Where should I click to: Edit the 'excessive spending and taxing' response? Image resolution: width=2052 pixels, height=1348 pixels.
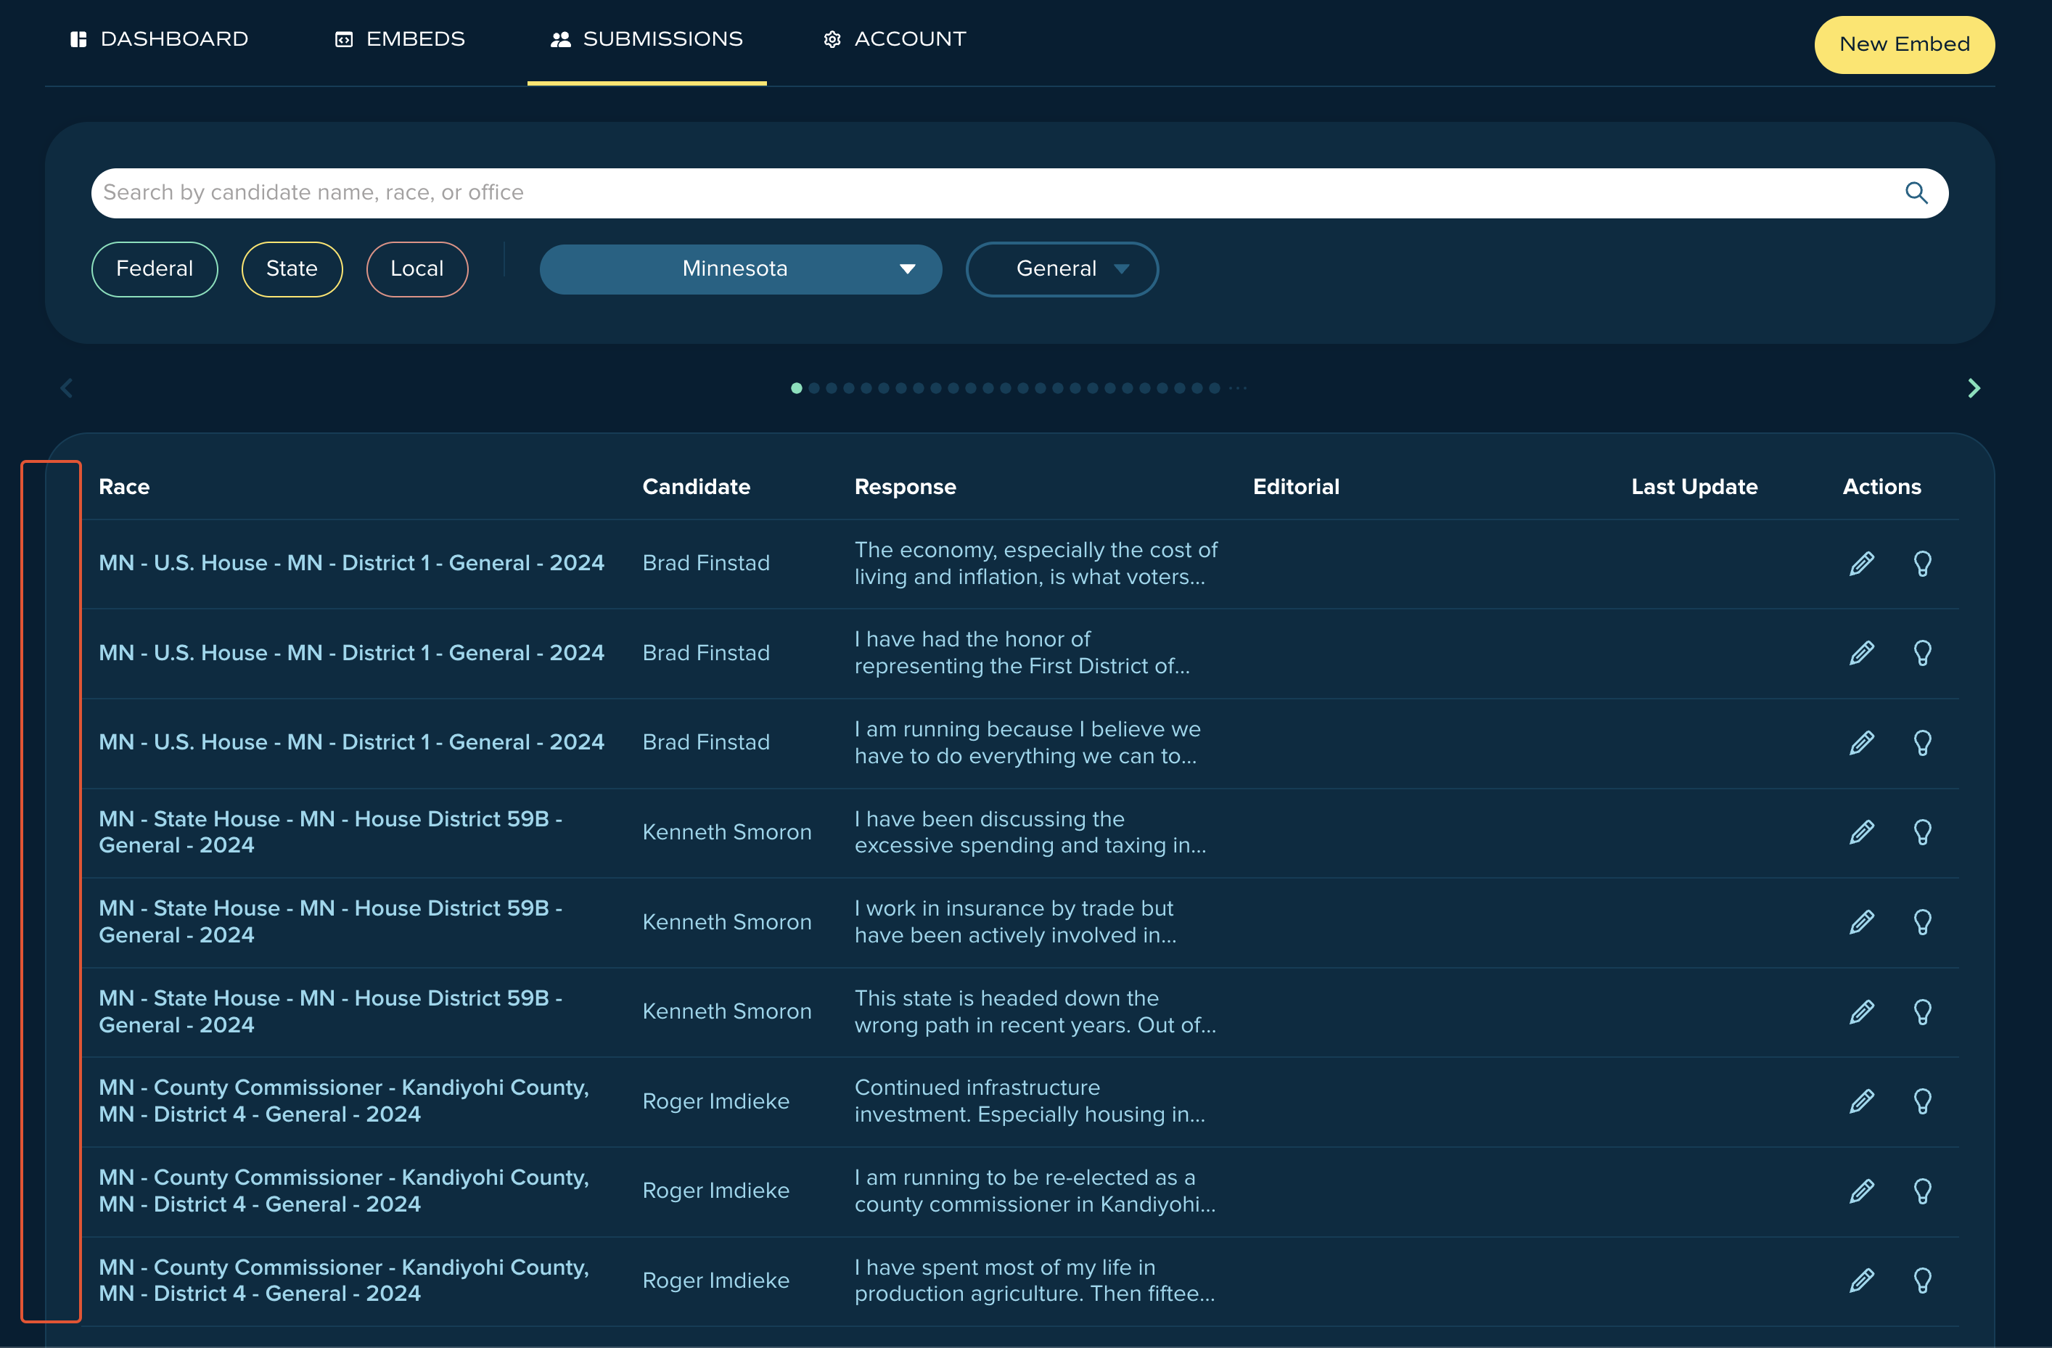1861,833
